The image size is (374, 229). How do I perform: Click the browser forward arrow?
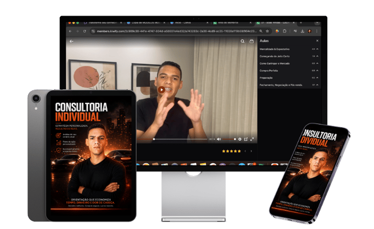[x=77, y=31]
